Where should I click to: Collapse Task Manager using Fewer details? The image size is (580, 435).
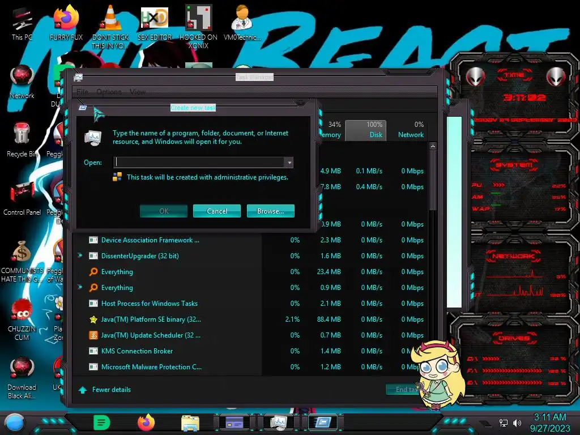105,390
